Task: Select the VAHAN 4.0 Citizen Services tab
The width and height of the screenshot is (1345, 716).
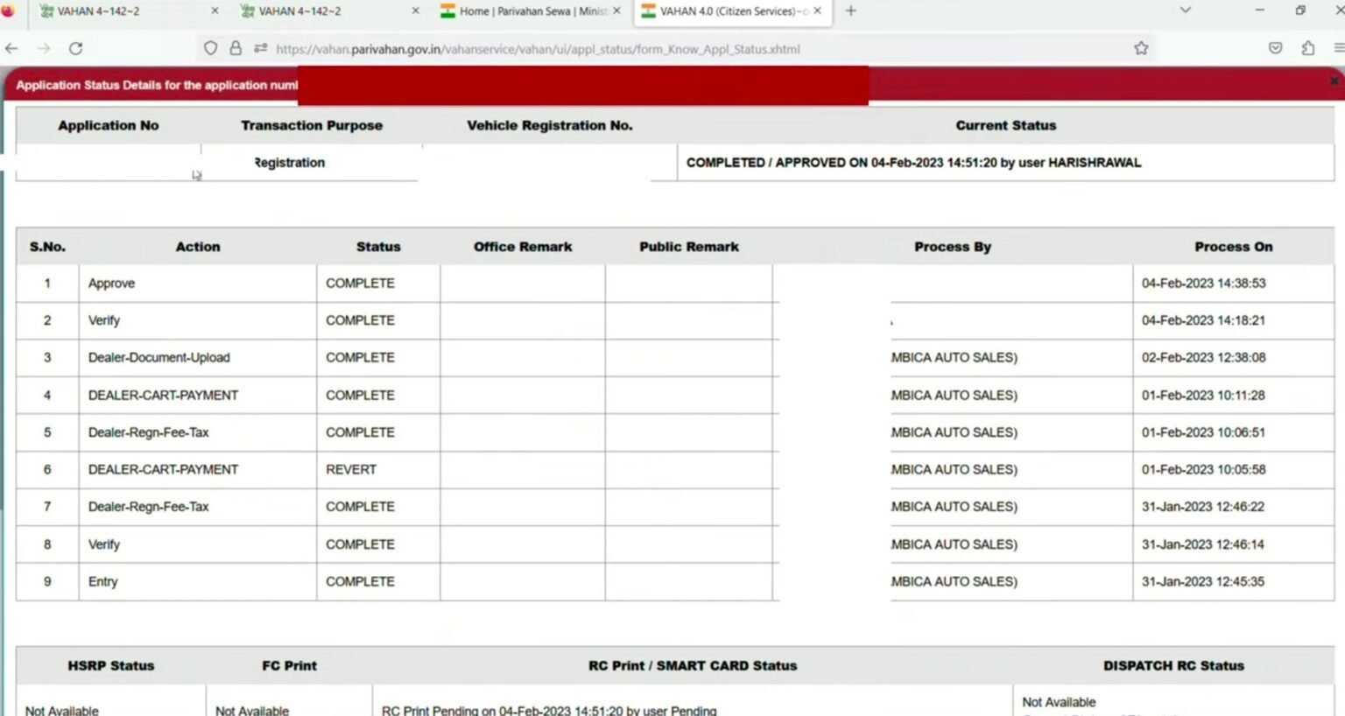Action: tap(727, 11)
